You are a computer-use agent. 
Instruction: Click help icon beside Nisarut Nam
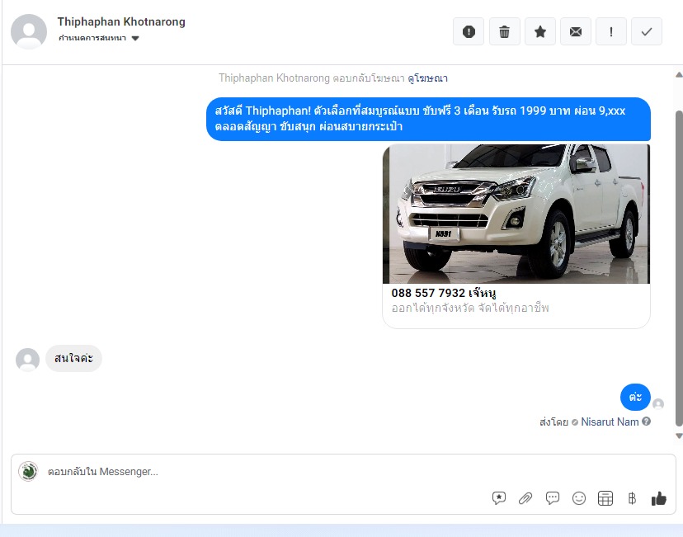647,422
